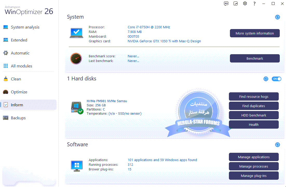Click the 7.908 MB RAM value

click(x=135, y=32)
